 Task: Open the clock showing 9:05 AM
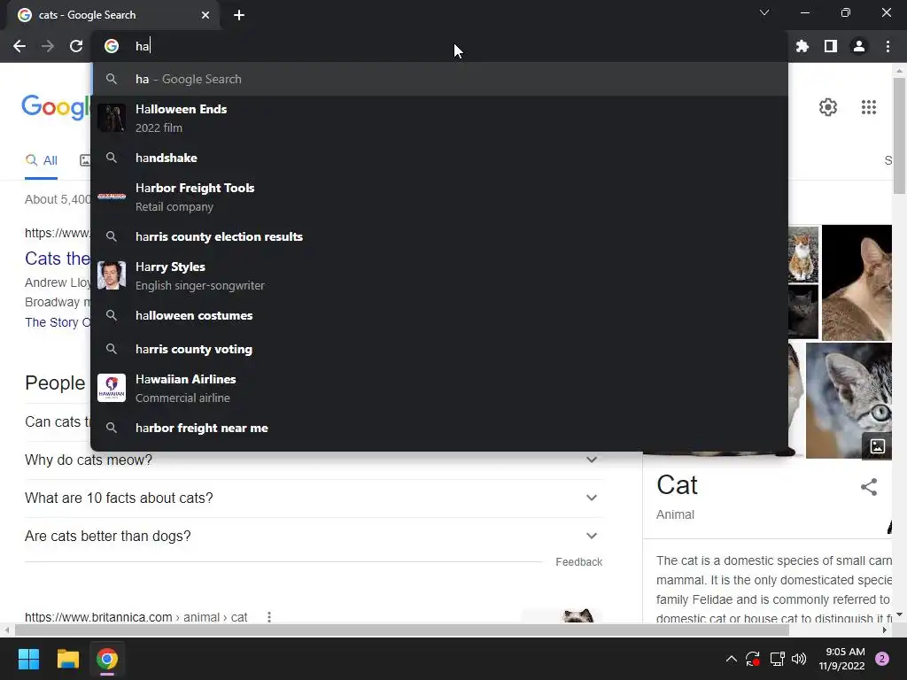tap(841, 659)
